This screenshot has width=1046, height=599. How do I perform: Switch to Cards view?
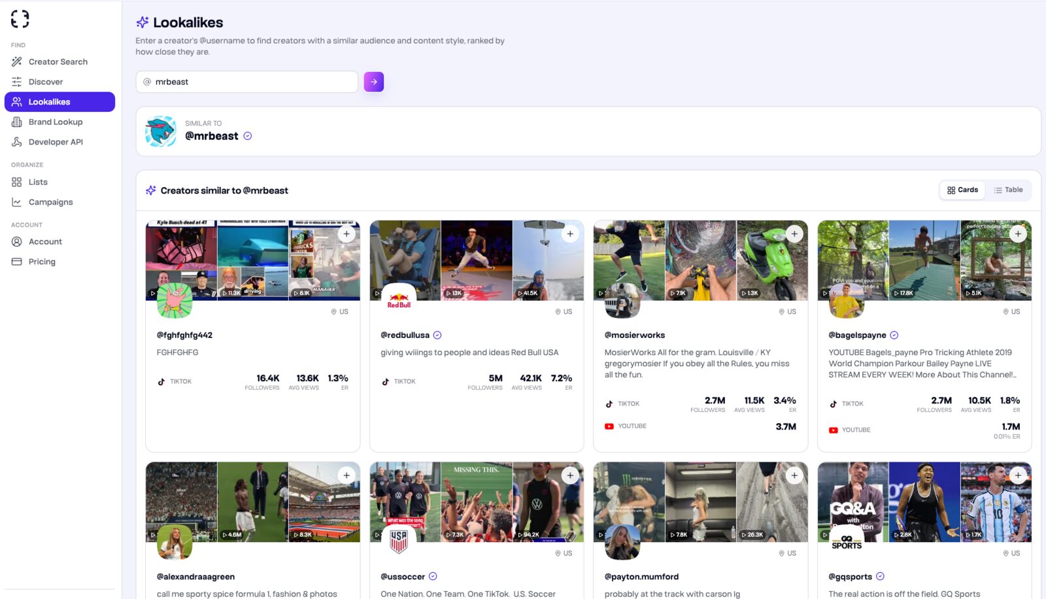coord(962,190)
